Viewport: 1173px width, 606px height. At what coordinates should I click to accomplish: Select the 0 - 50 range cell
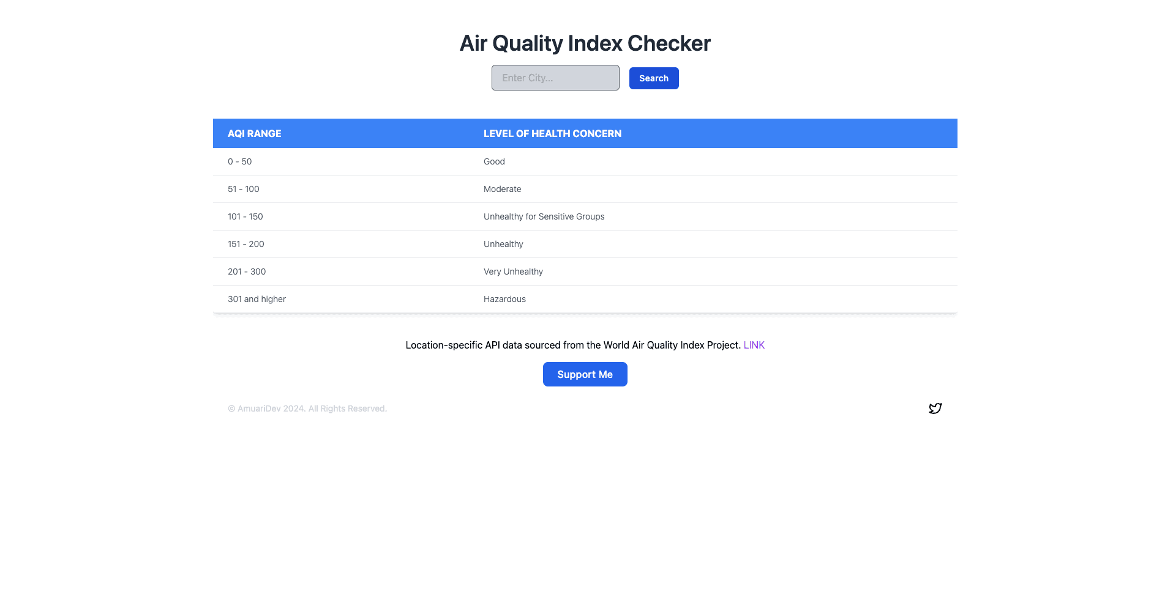(341, 161)
